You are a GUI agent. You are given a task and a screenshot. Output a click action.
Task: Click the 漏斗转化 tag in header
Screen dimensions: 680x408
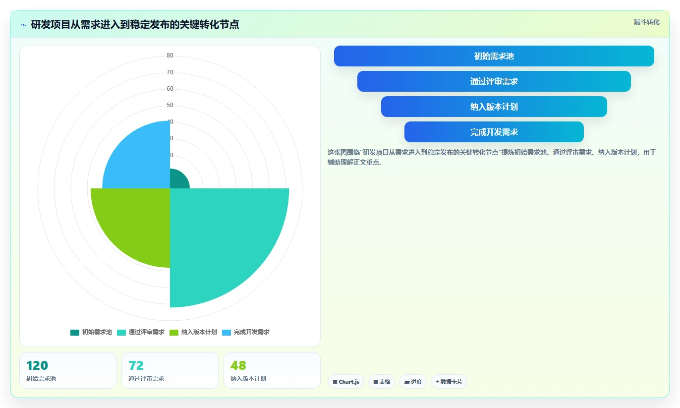point(647,22)
